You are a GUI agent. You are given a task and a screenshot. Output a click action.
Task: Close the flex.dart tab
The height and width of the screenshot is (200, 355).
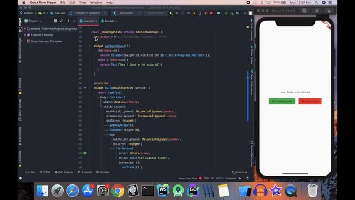click(x=116, y=21)
